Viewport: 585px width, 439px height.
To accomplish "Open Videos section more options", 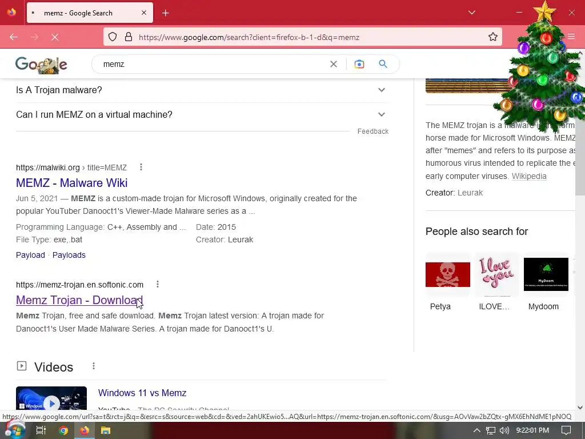I will point(94,366).
